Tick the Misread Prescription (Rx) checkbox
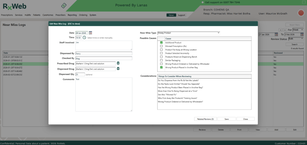307x145 pixels. click(161, 46)
